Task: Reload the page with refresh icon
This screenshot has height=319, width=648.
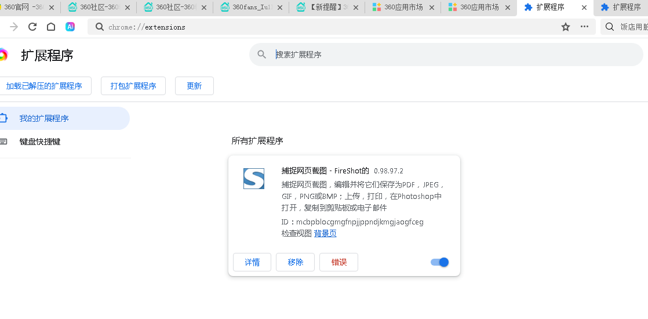Action: coord(32,27)
